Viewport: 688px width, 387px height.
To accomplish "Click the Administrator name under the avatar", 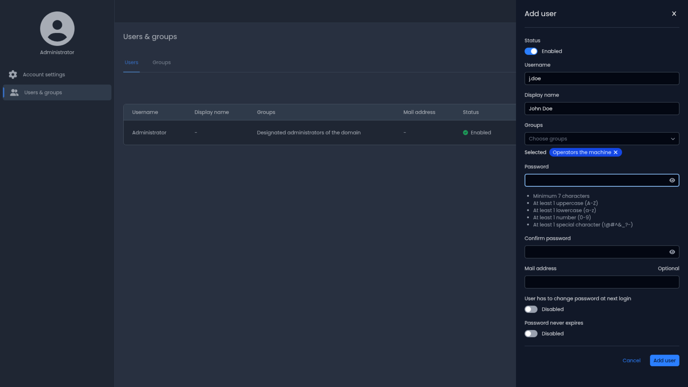I will point(57,52).
